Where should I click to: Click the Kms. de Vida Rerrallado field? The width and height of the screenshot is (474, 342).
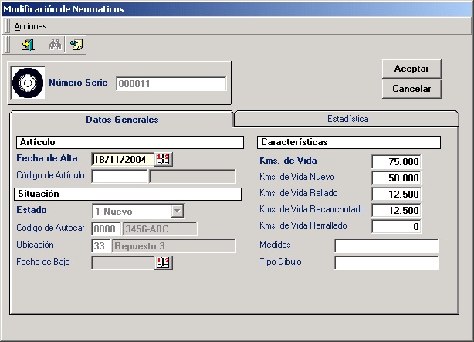(396, 226)
